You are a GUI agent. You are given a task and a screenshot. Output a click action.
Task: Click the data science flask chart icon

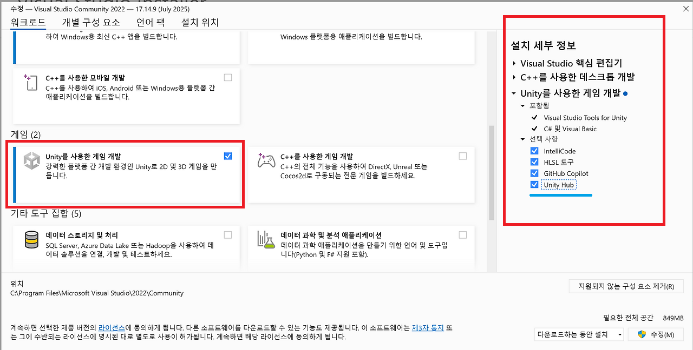(x=266, y=240)
